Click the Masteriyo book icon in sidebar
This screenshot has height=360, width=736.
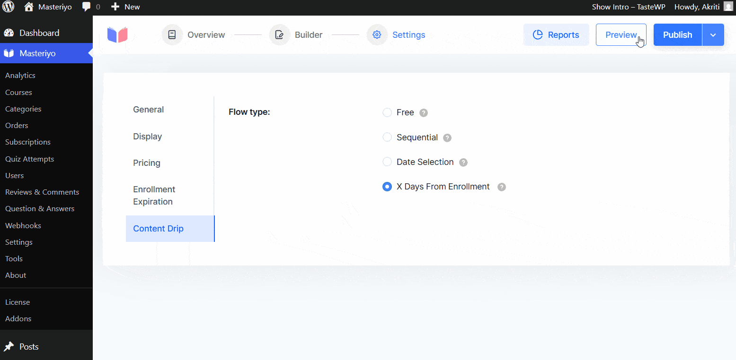[x=9, y=53]
